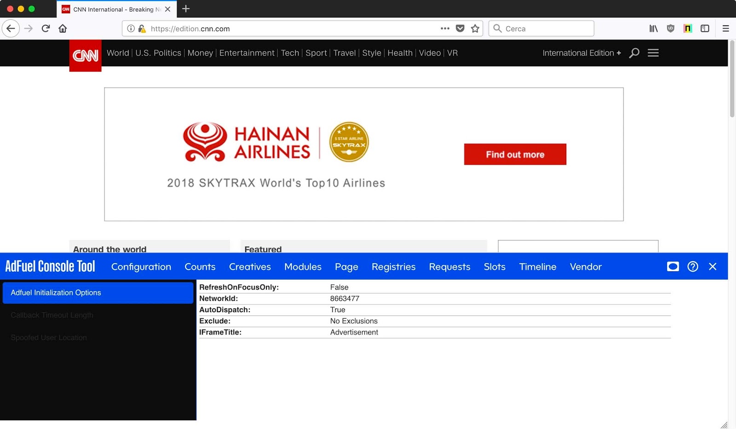
Task: Click the AutoDispatch True value
Action: pyautogui.click(x=338, y=310)
